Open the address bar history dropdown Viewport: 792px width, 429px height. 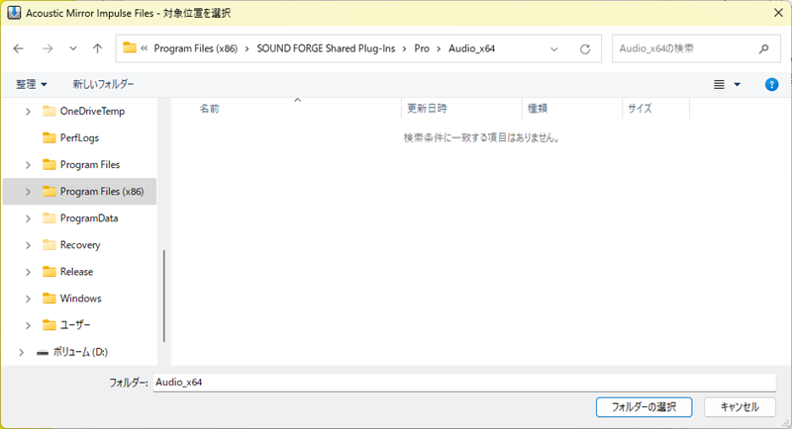[553, 48]
